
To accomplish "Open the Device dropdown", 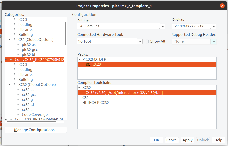I will pyautogui.click(x=214, y=26).
